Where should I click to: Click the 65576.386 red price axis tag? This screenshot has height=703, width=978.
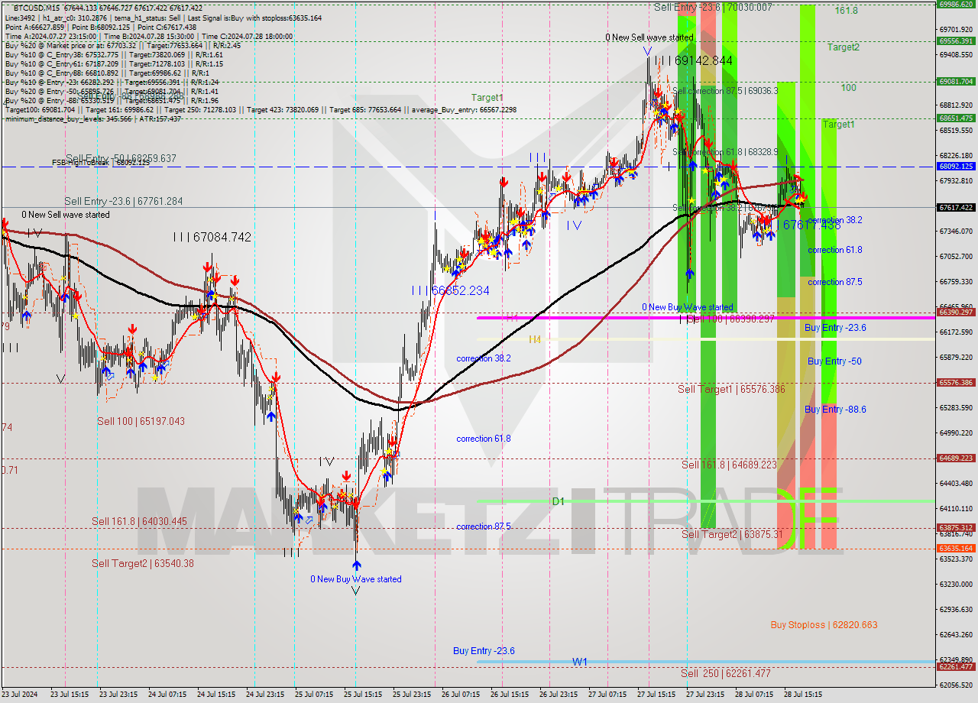click(956, 382)
